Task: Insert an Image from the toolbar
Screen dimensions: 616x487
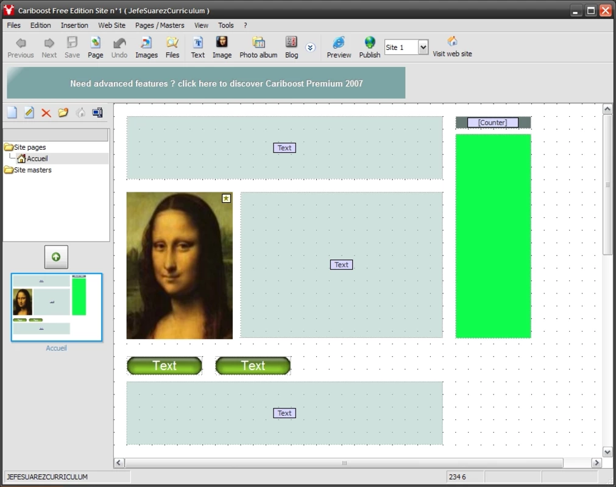Action: (222, 47)
